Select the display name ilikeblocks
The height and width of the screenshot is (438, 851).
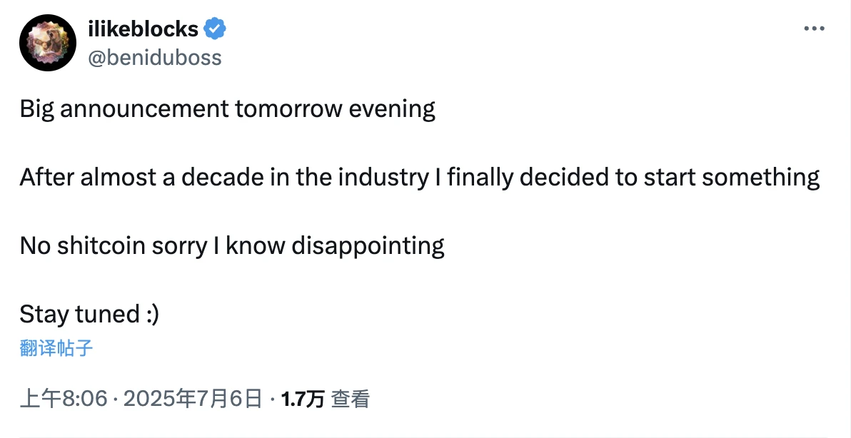pyautogui.click(x=143, y=29)
